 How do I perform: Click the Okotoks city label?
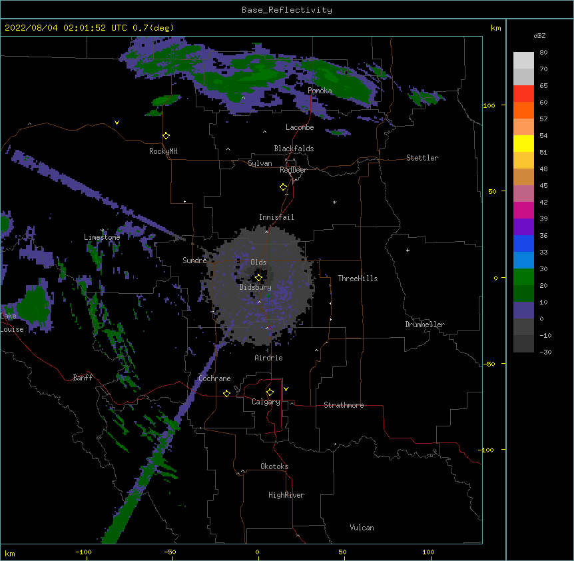(274, 466)
